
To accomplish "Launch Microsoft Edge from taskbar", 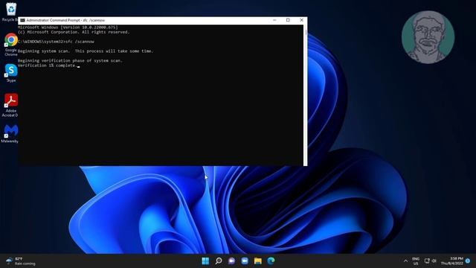I will point(271,261).
